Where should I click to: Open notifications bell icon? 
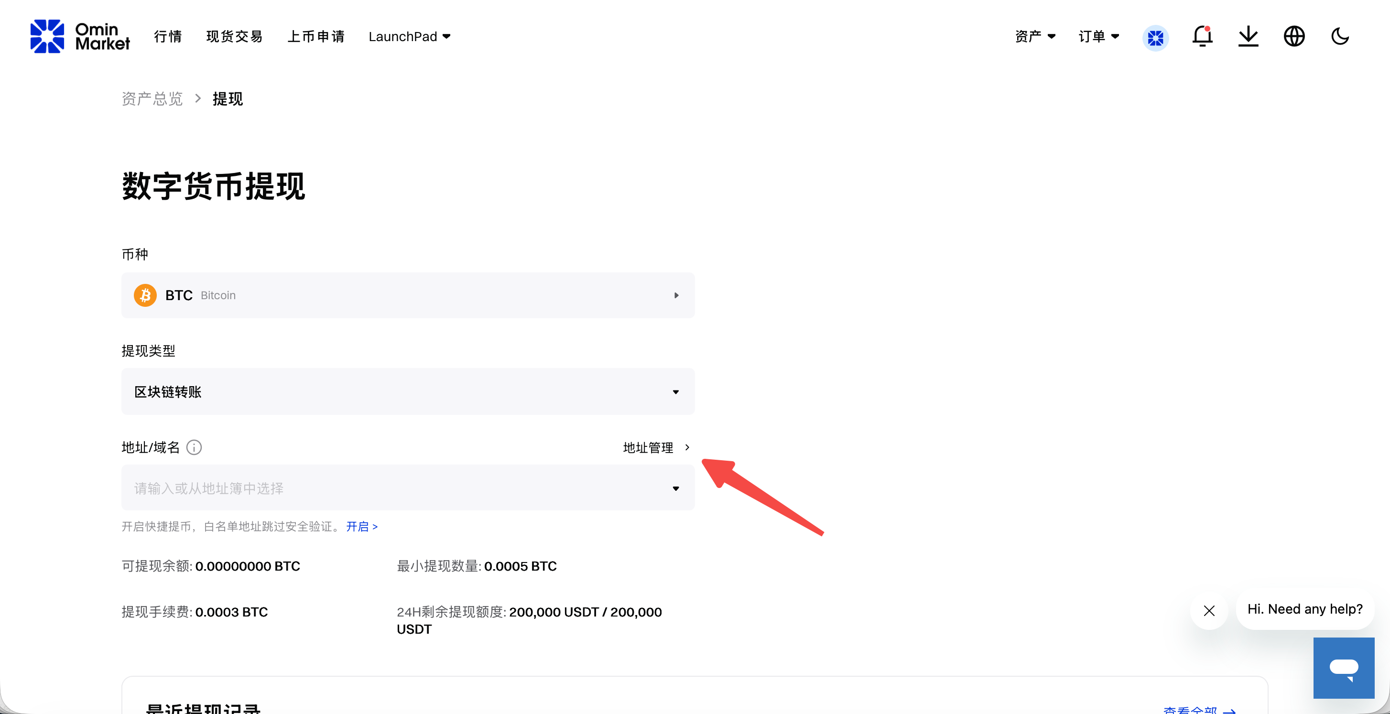[1202, 36]
